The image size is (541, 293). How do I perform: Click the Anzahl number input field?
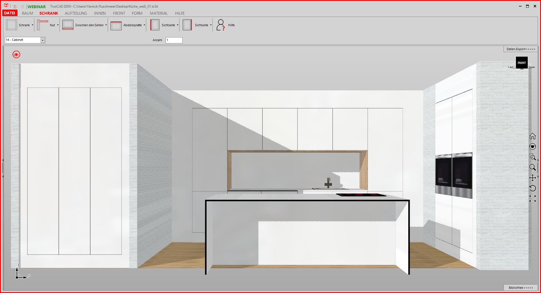click(x=174, y=40)
